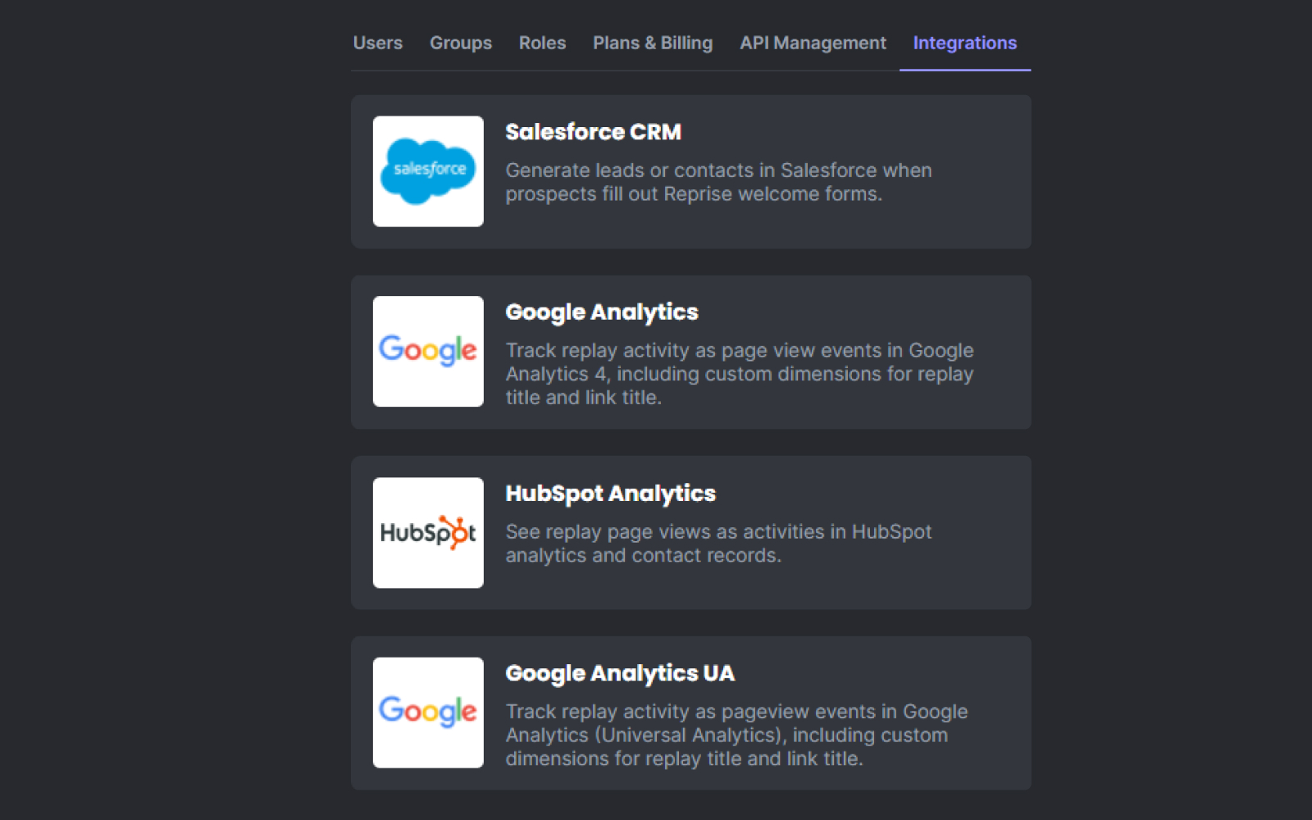Click the Google Analytics 4 description text
This screenshot has height=820, width=1312.
coord(738,374)
